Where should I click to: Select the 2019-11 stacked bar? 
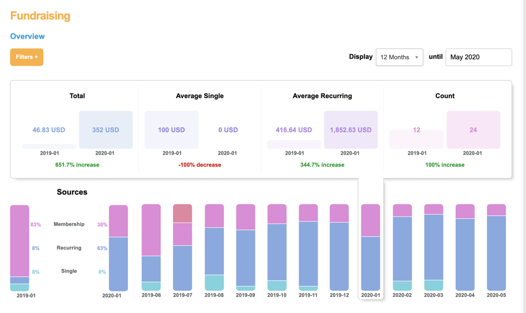308,248
